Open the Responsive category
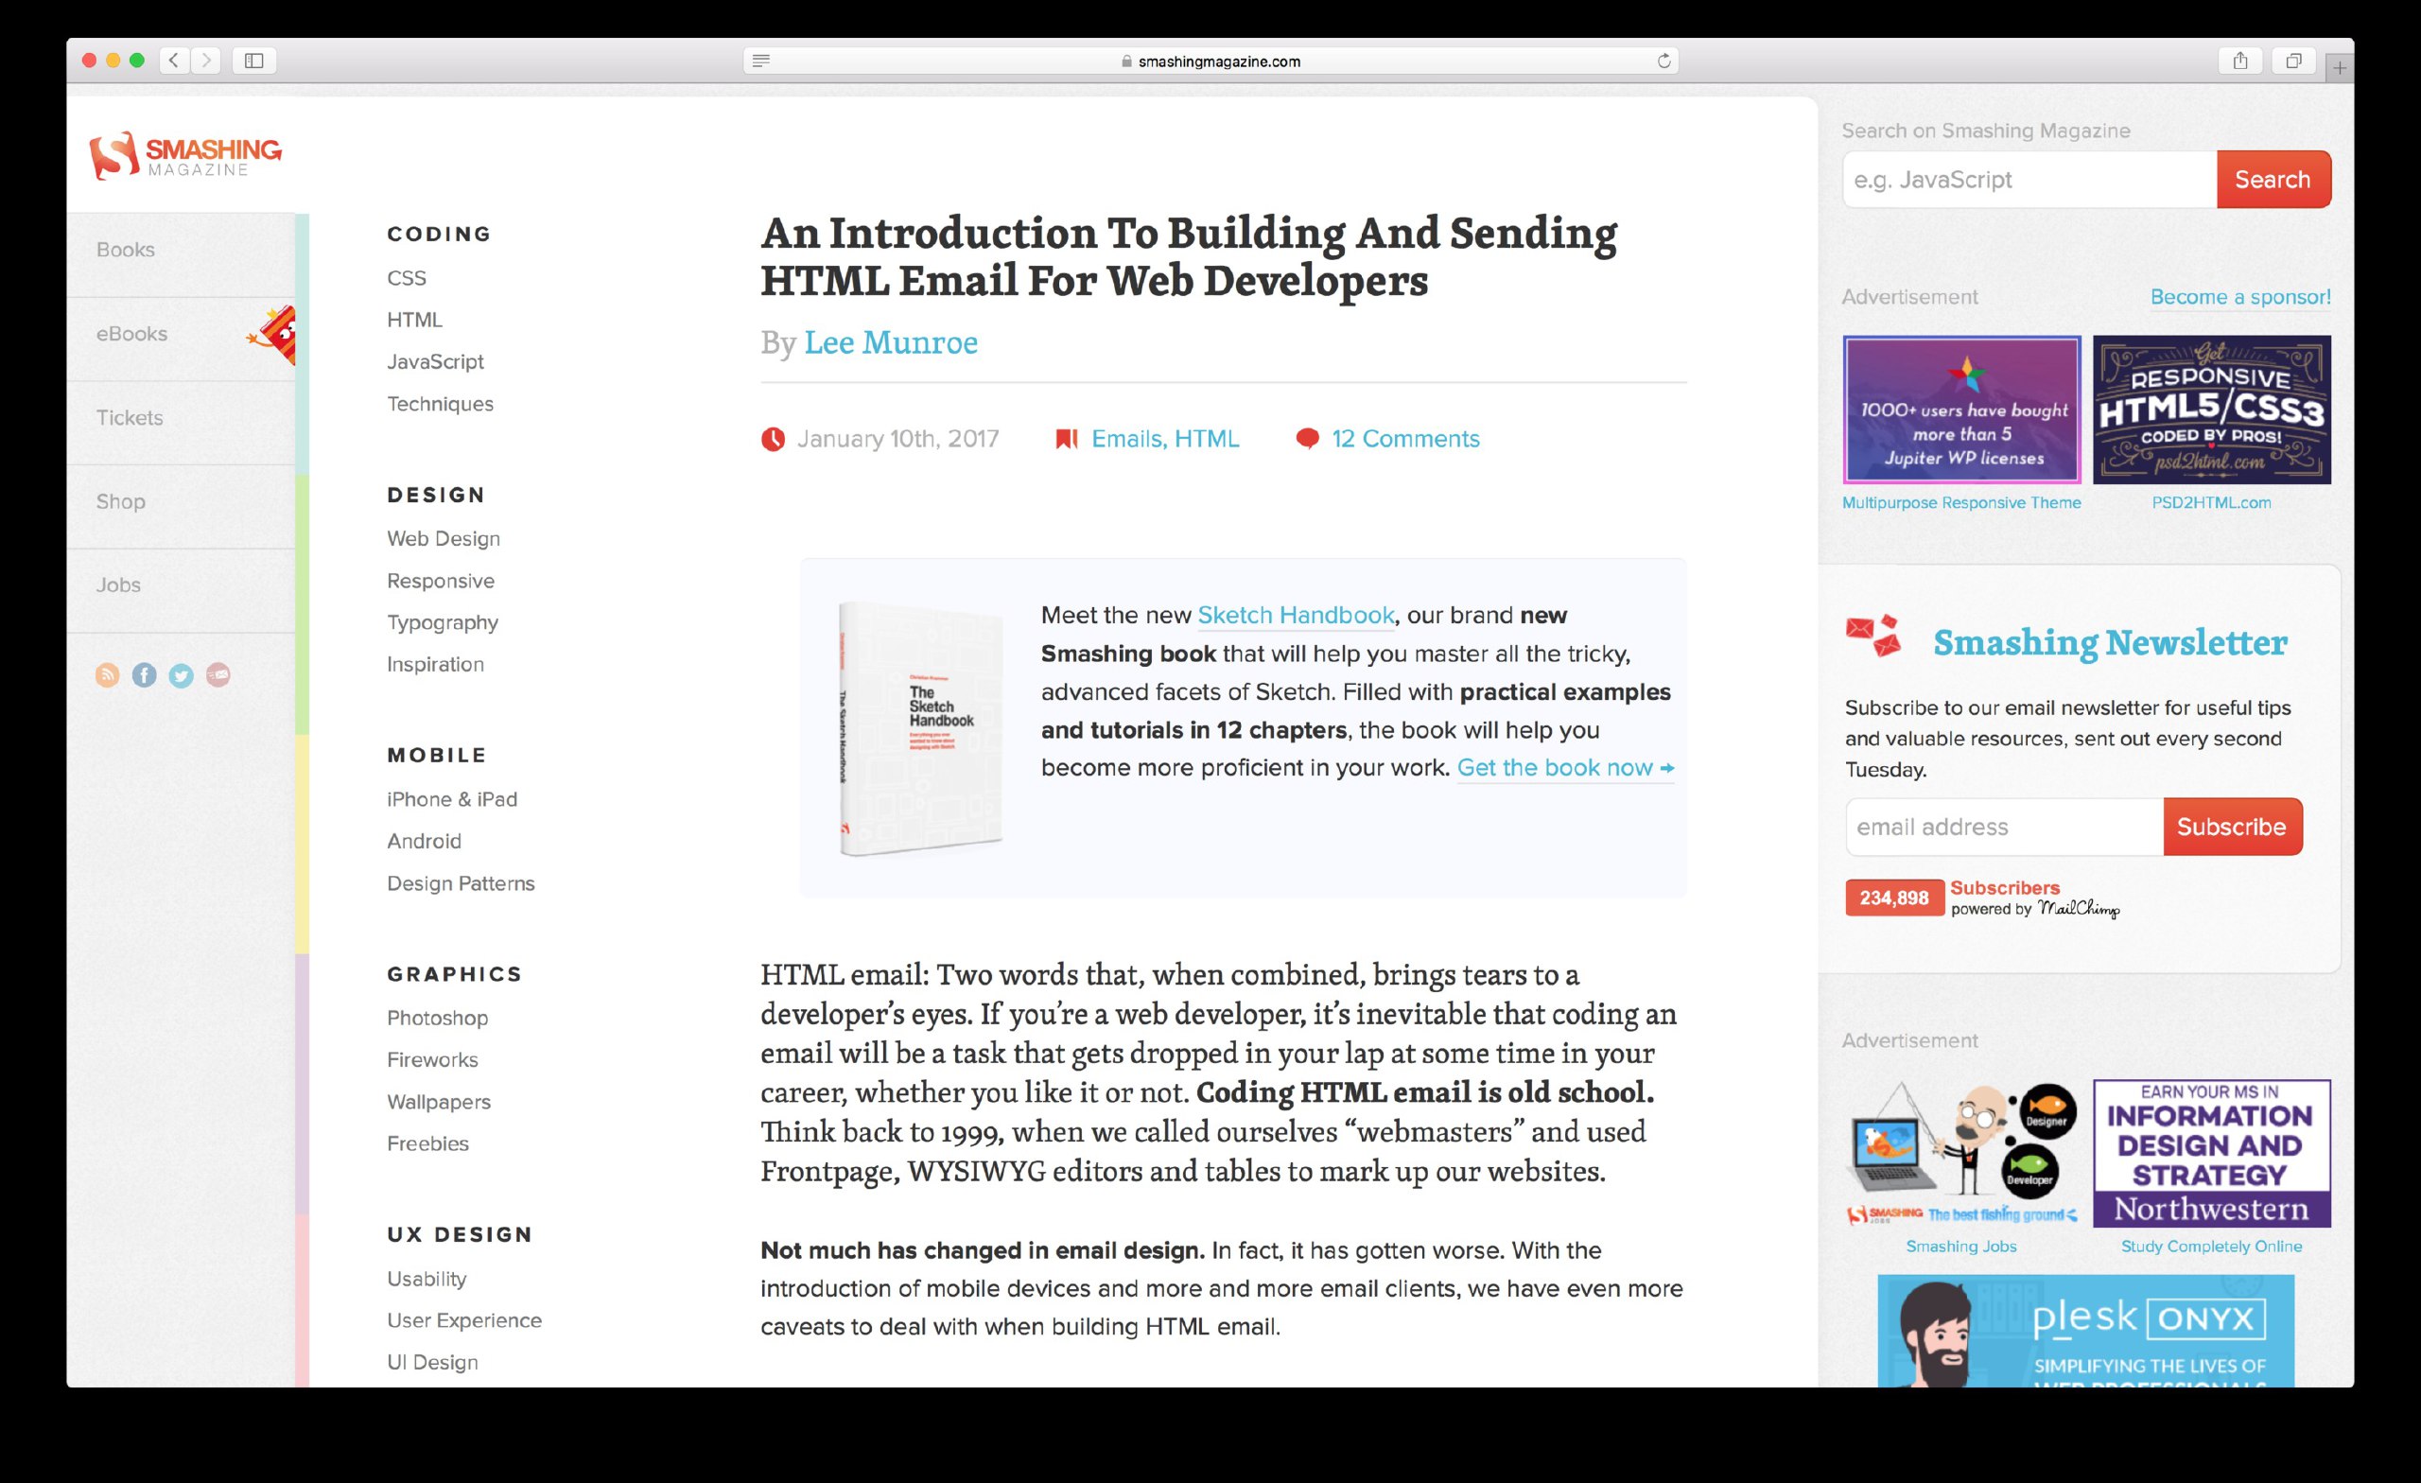The image size is (2421, 1483). [440, 581]
